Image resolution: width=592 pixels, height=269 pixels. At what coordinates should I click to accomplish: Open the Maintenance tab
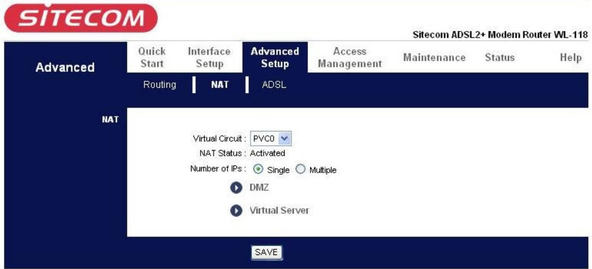tap(434, 58)
